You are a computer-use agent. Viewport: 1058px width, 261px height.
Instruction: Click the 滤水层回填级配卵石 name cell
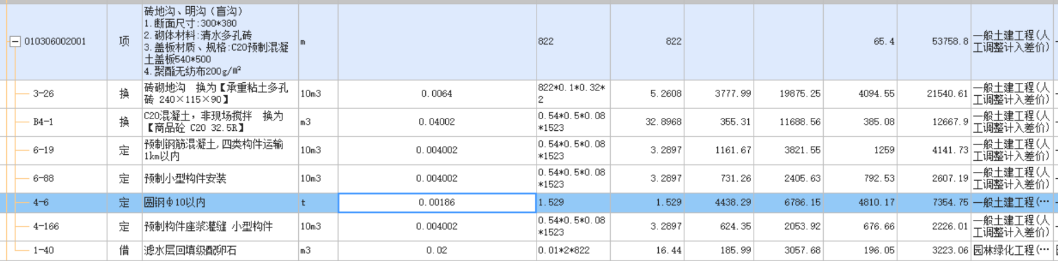[x=221, y=251]
